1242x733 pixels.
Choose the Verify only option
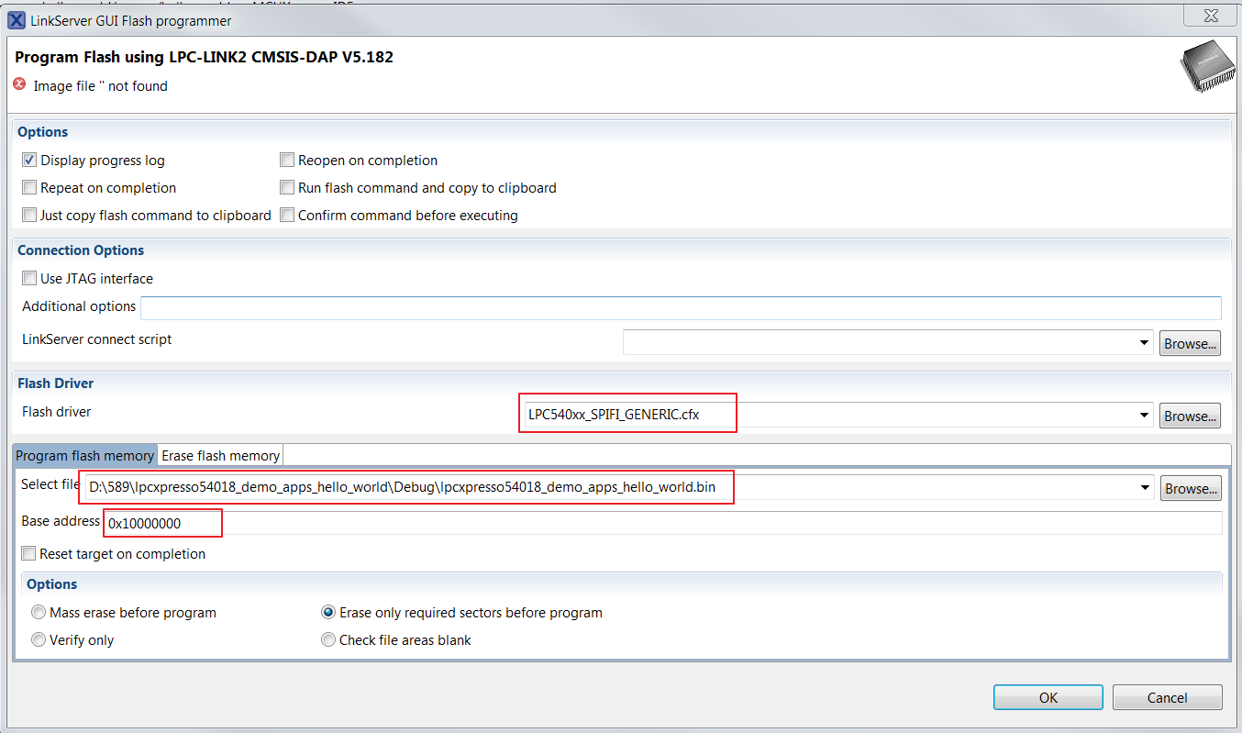coord(39,640)
